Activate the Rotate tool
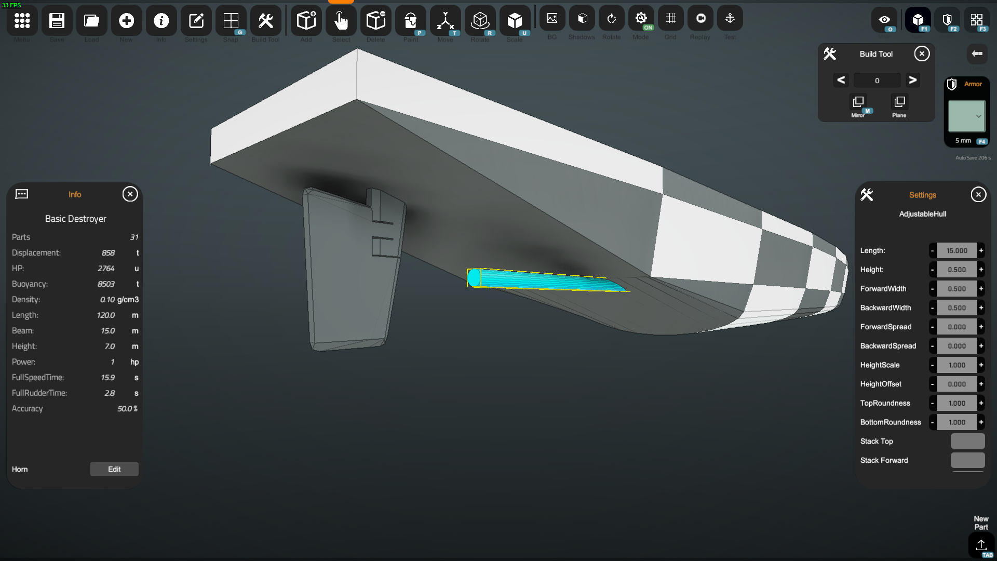Image resolution: width=997 pixels, height=561 pixels. click(480, 21)
